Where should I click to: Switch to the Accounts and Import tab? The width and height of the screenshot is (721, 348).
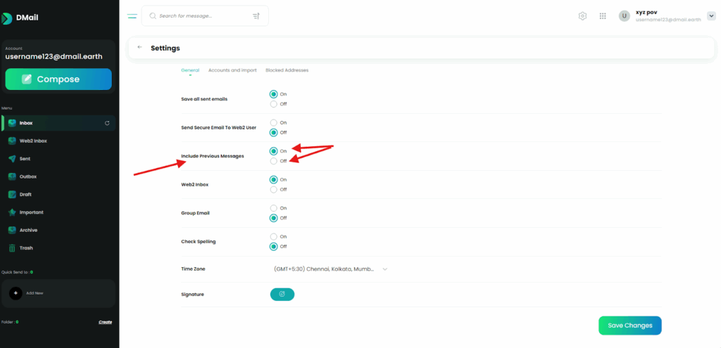(x=232, y=70)
